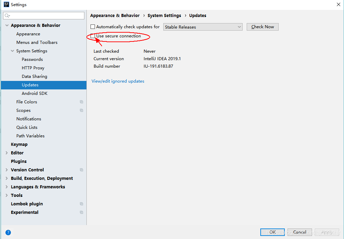Click the search magnifier icon in settings
This screenshot has width=344, height=239.
click(x=7, y=16)
